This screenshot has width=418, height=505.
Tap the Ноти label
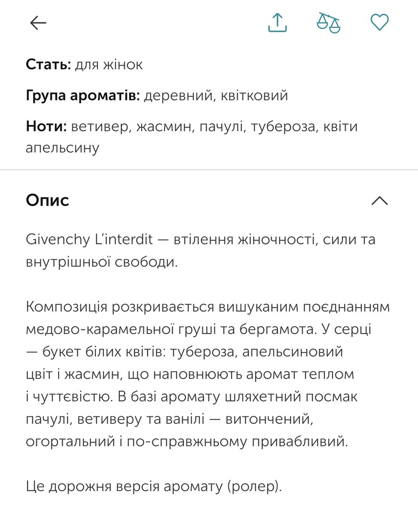pos(46,126)
